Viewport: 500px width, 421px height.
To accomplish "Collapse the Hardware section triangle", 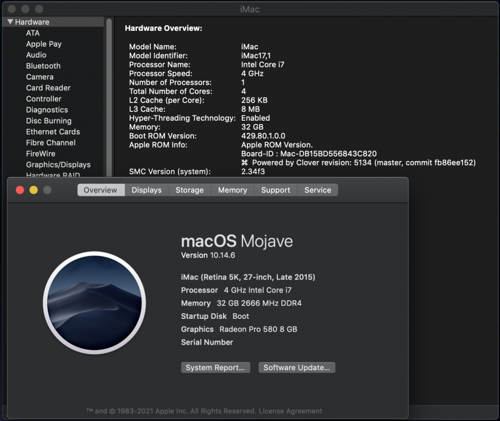I will tap(10, 22).
